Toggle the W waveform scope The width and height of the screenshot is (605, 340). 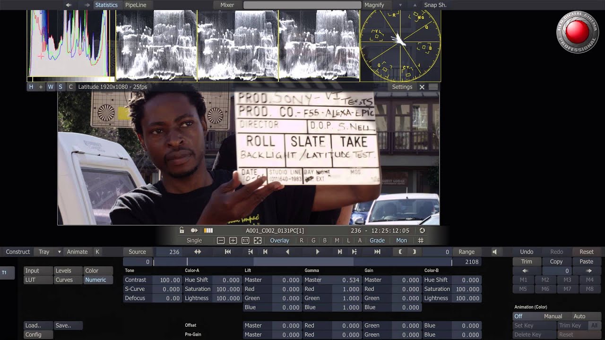coord(51,87)
